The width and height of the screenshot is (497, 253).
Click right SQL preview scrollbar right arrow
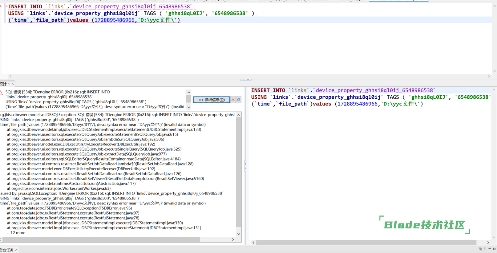pos(488,243)
